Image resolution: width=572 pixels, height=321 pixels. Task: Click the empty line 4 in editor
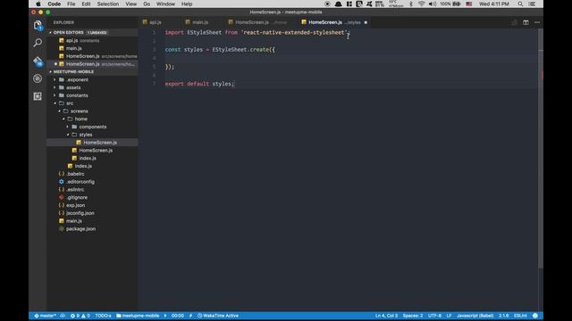350,58
